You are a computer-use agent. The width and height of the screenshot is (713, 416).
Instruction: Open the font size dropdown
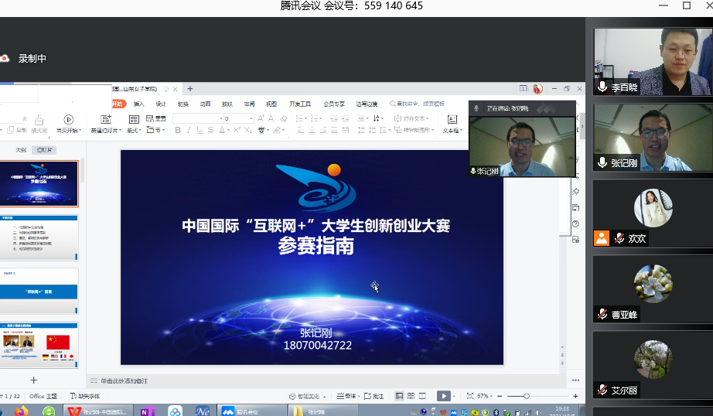tap(251, 118)
